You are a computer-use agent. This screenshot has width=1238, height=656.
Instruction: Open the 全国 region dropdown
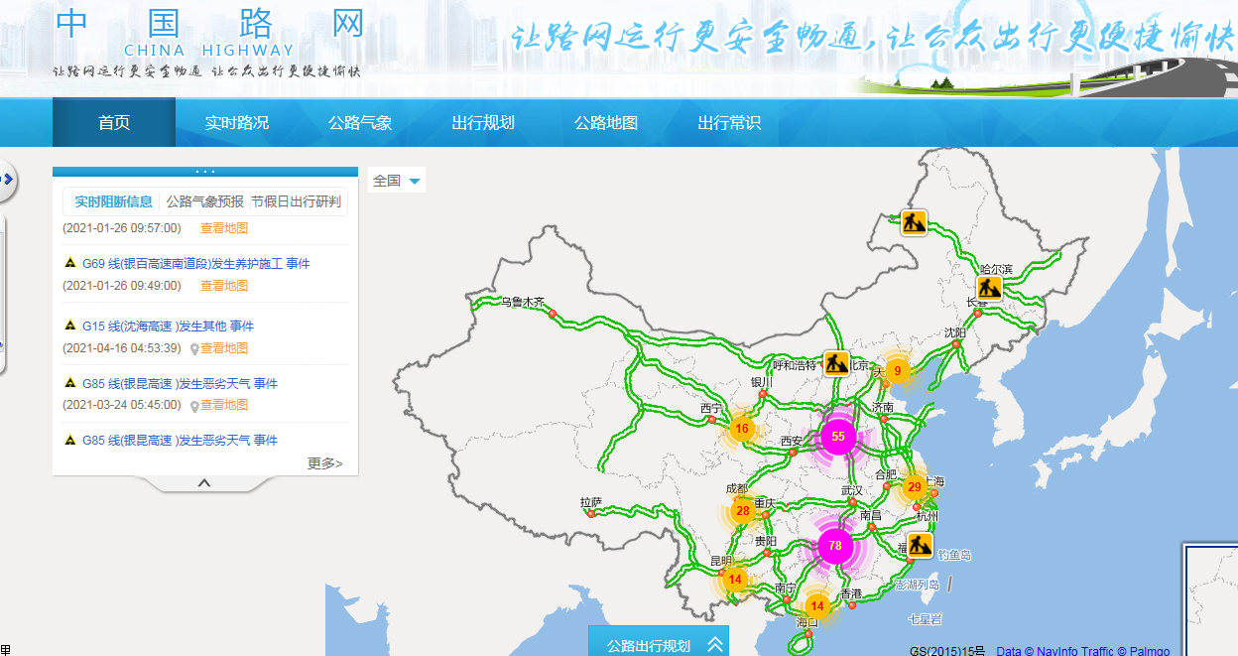397,181
